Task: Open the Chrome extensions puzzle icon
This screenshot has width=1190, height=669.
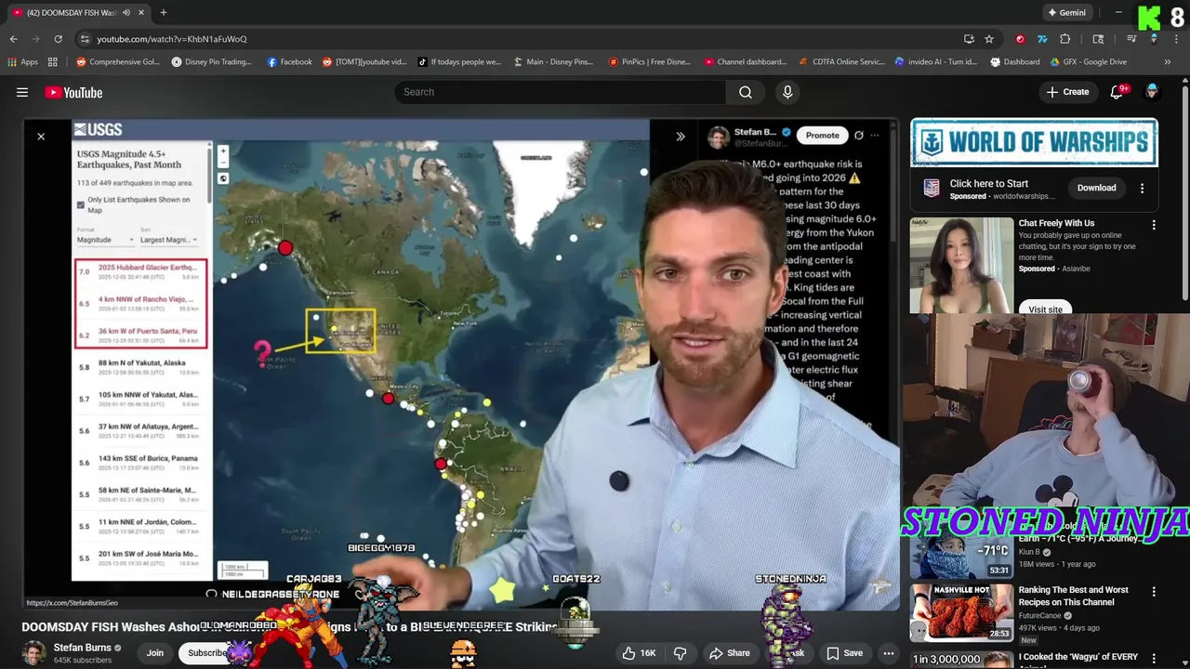Action: click(x=1065, y=39)
